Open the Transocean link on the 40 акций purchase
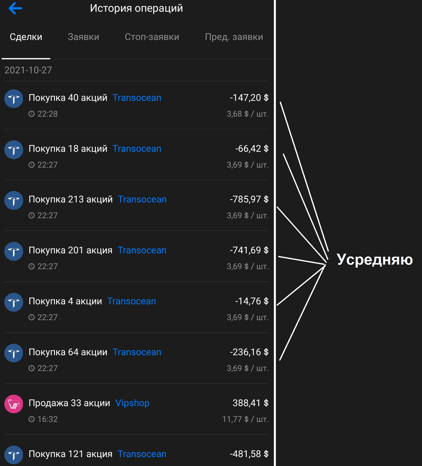 tap(137, 98)
